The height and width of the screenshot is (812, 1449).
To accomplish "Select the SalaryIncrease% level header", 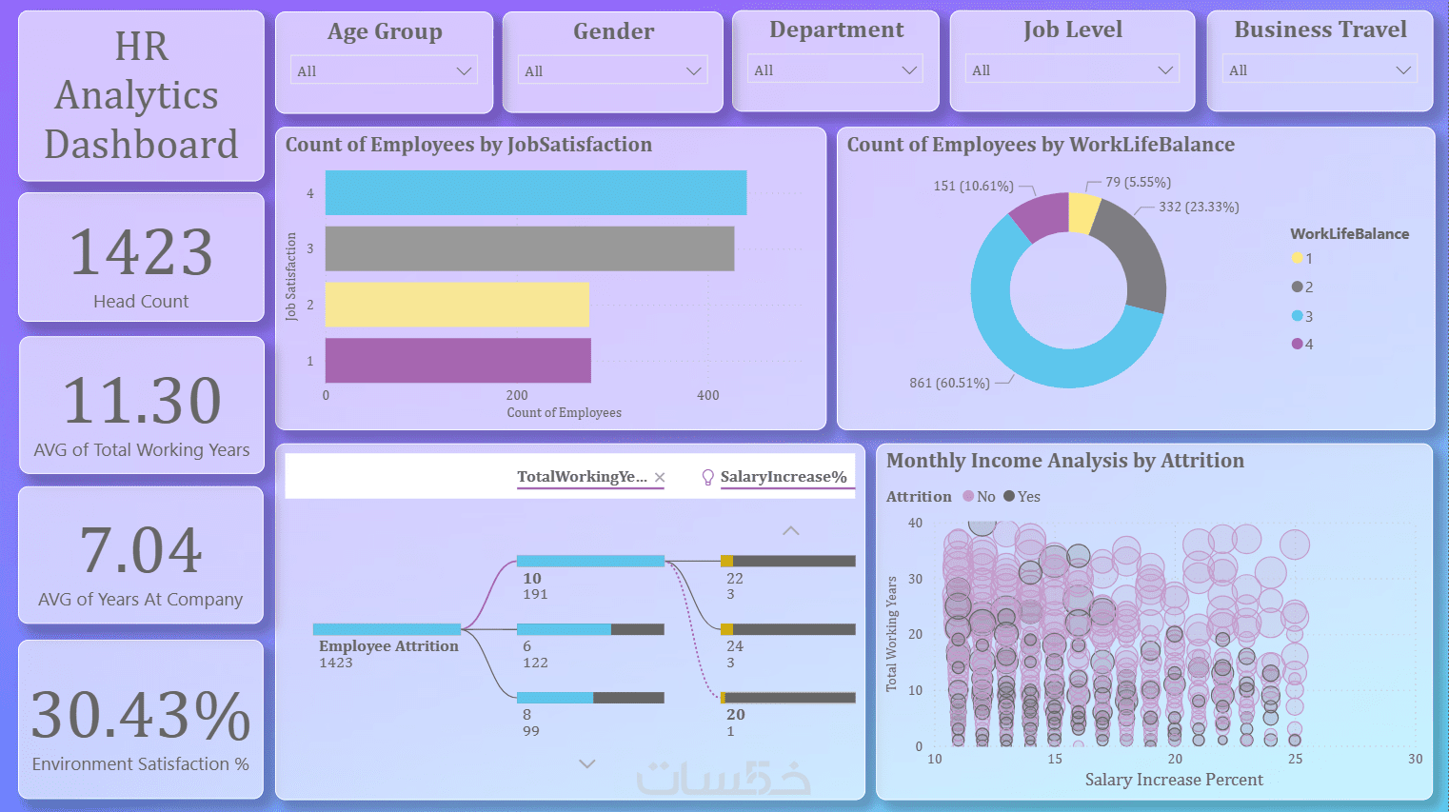I will (784, 477).
